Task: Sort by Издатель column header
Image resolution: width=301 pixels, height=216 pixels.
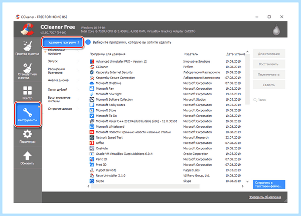Action: click(x=191, y=54)
